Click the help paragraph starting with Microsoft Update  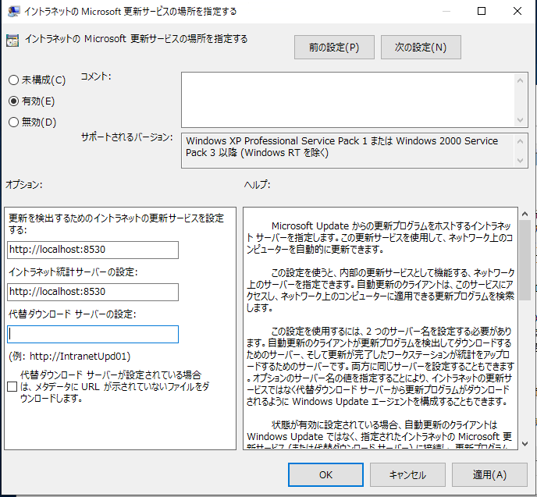click(379, 237)
